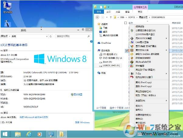Uncheck the selected file's checkbox
The width and height of the screenshot is (183, 138).
[127, 51]
